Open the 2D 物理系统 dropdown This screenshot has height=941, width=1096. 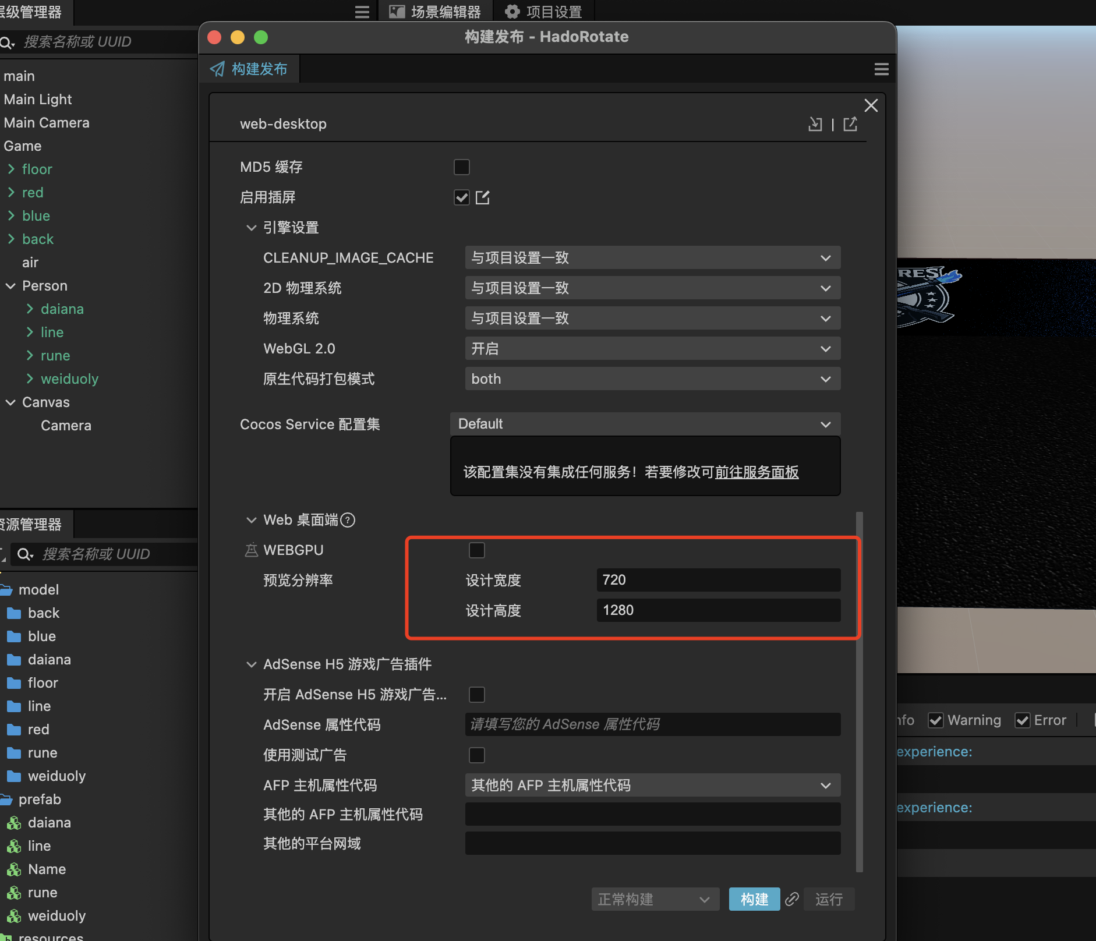[x=652, y=288]
